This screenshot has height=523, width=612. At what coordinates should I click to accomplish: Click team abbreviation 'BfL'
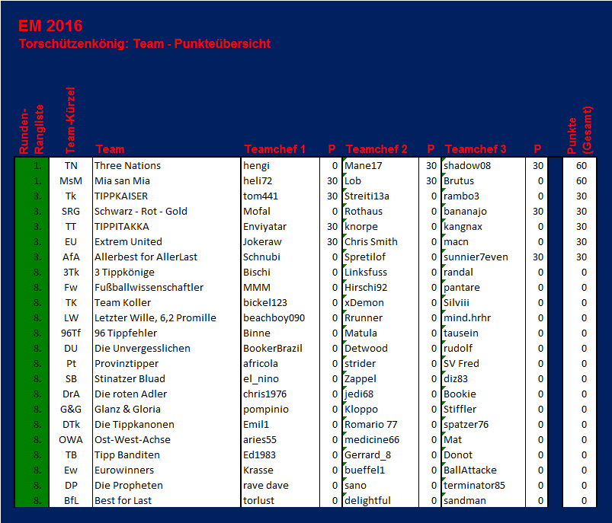71,500
